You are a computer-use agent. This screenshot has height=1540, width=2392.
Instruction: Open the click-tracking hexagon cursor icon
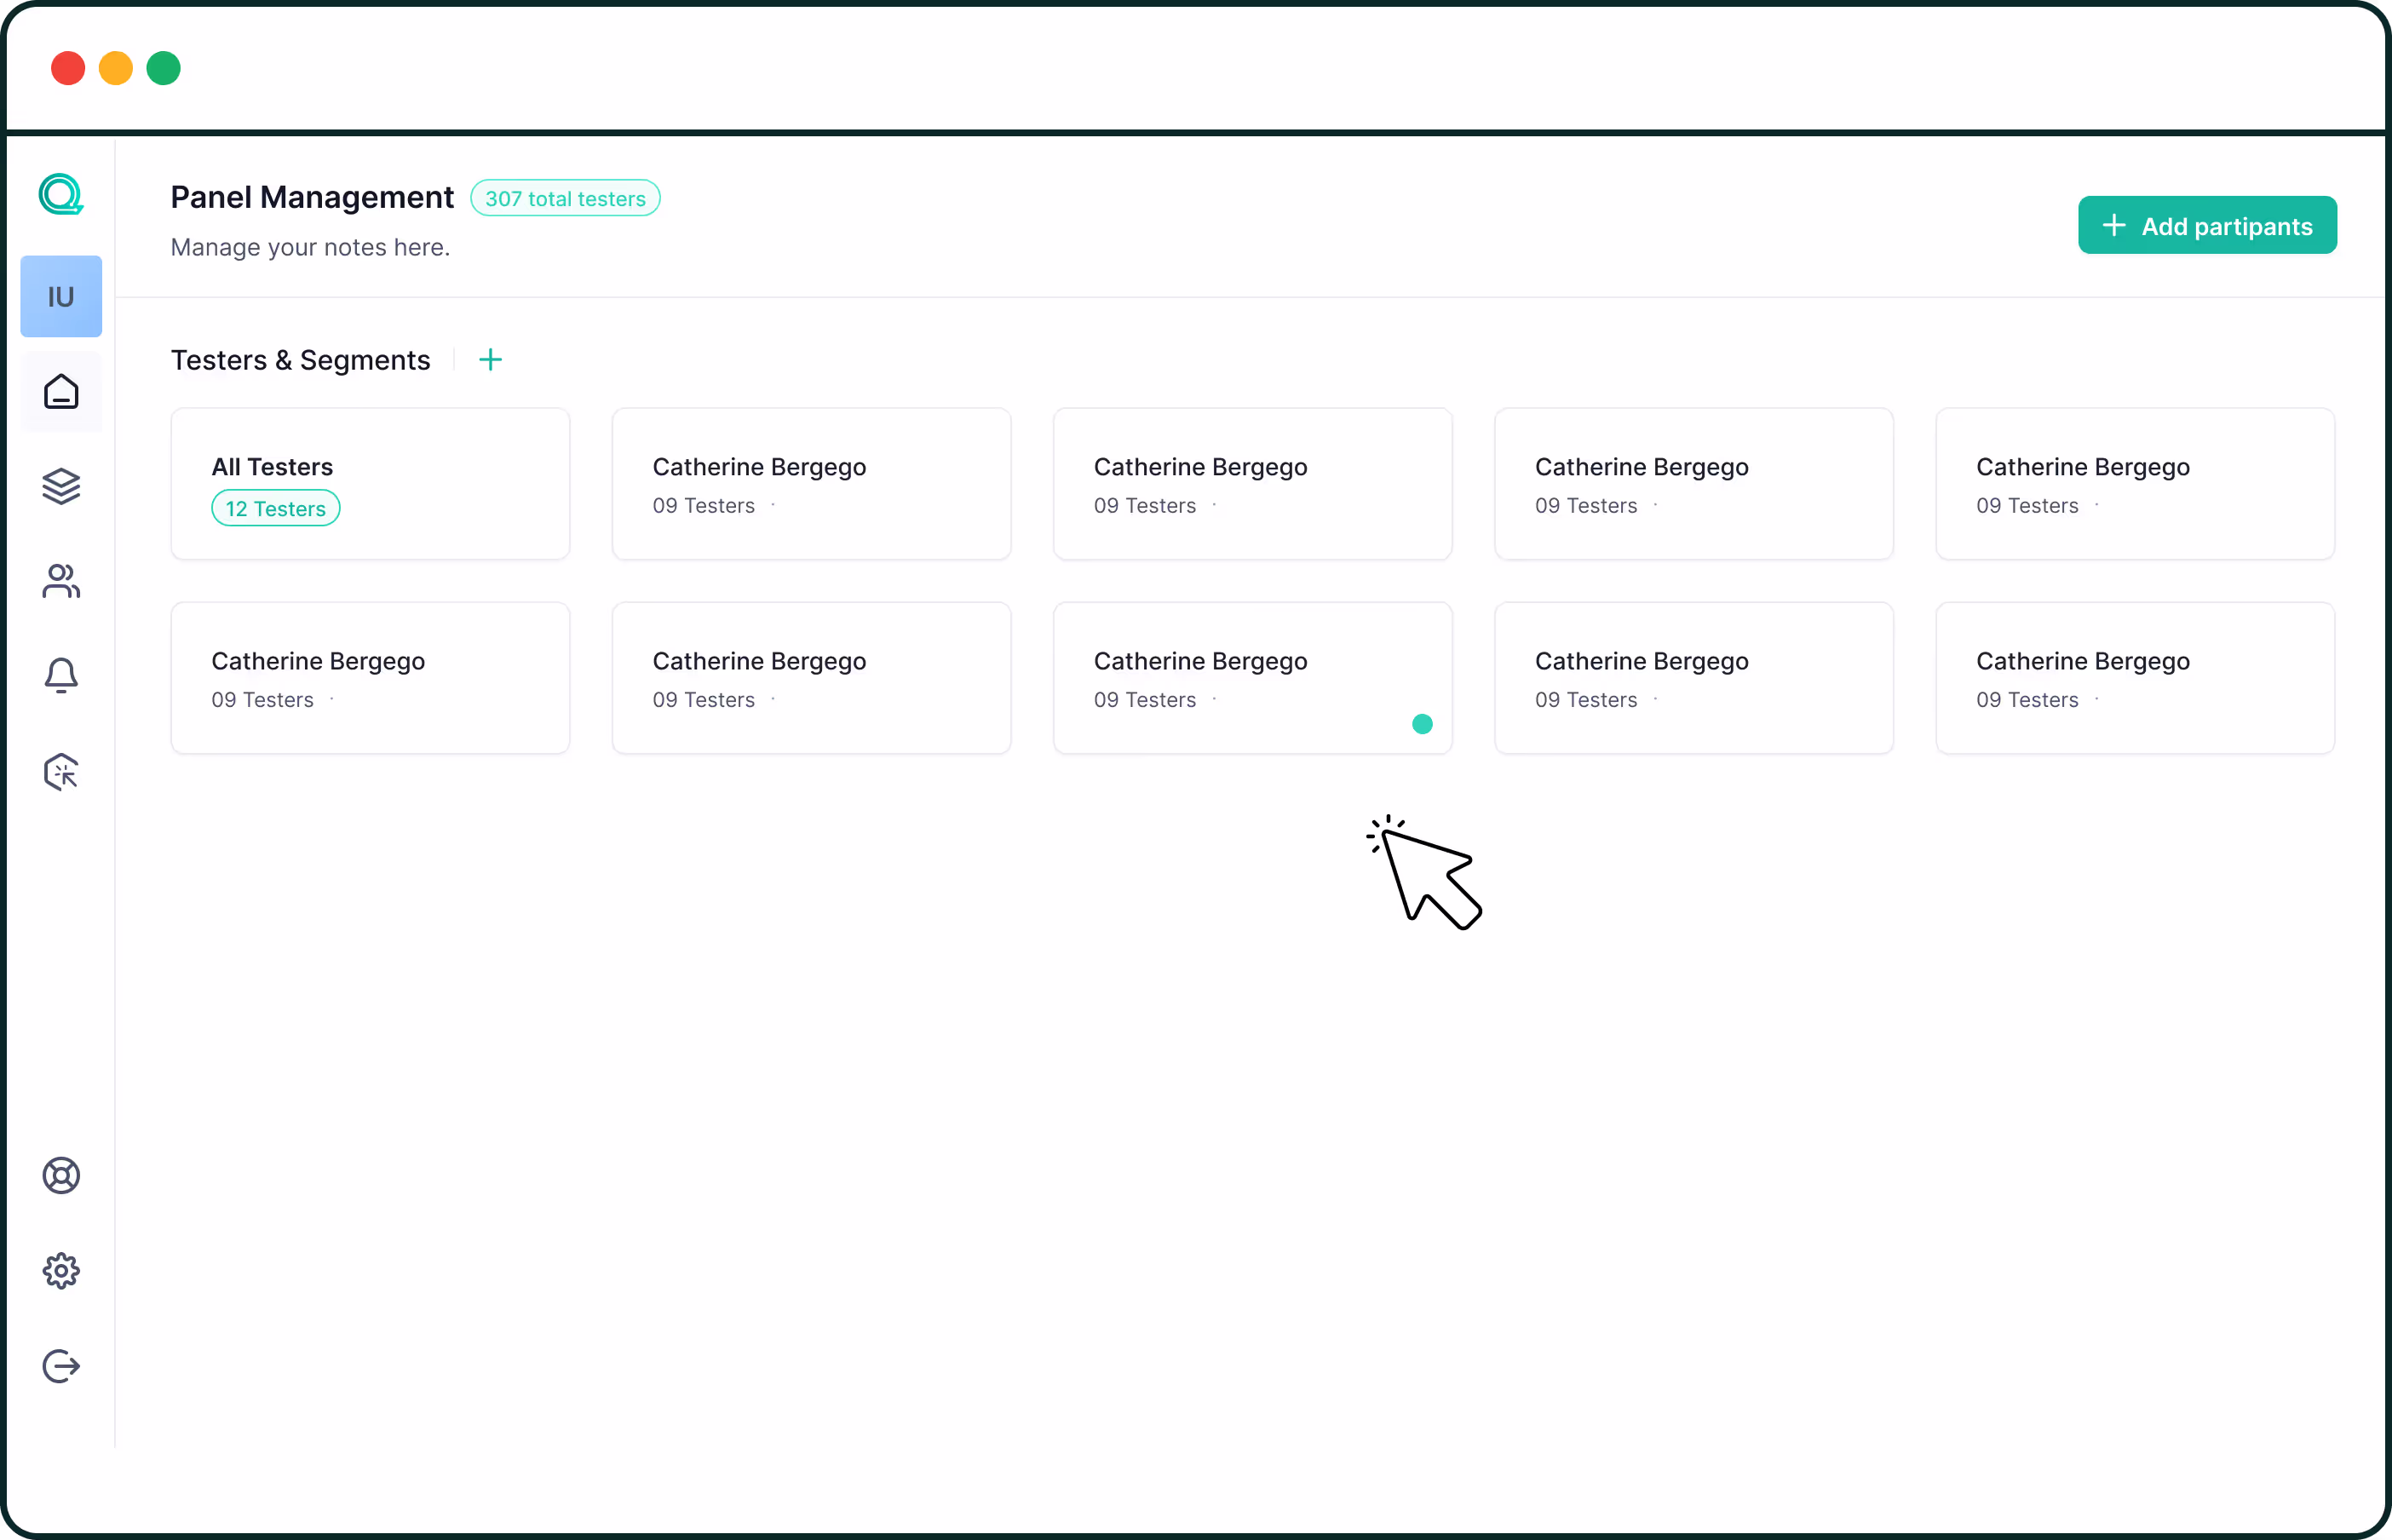click(x=61, y=772)
